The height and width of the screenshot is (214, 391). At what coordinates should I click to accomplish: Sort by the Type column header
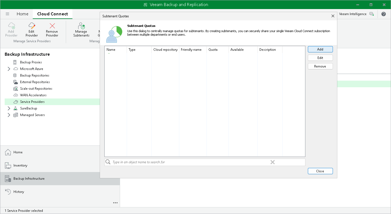[139, 50]
